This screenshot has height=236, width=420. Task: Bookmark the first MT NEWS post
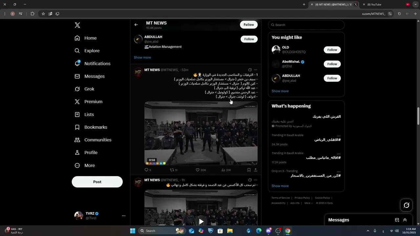[249, 170]
